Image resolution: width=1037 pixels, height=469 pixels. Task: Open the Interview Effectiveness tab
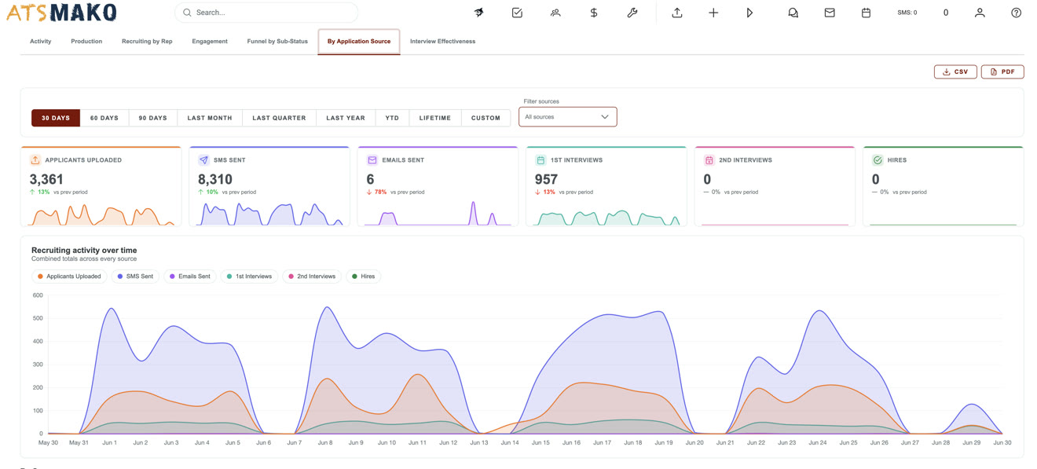click(442, 41)
